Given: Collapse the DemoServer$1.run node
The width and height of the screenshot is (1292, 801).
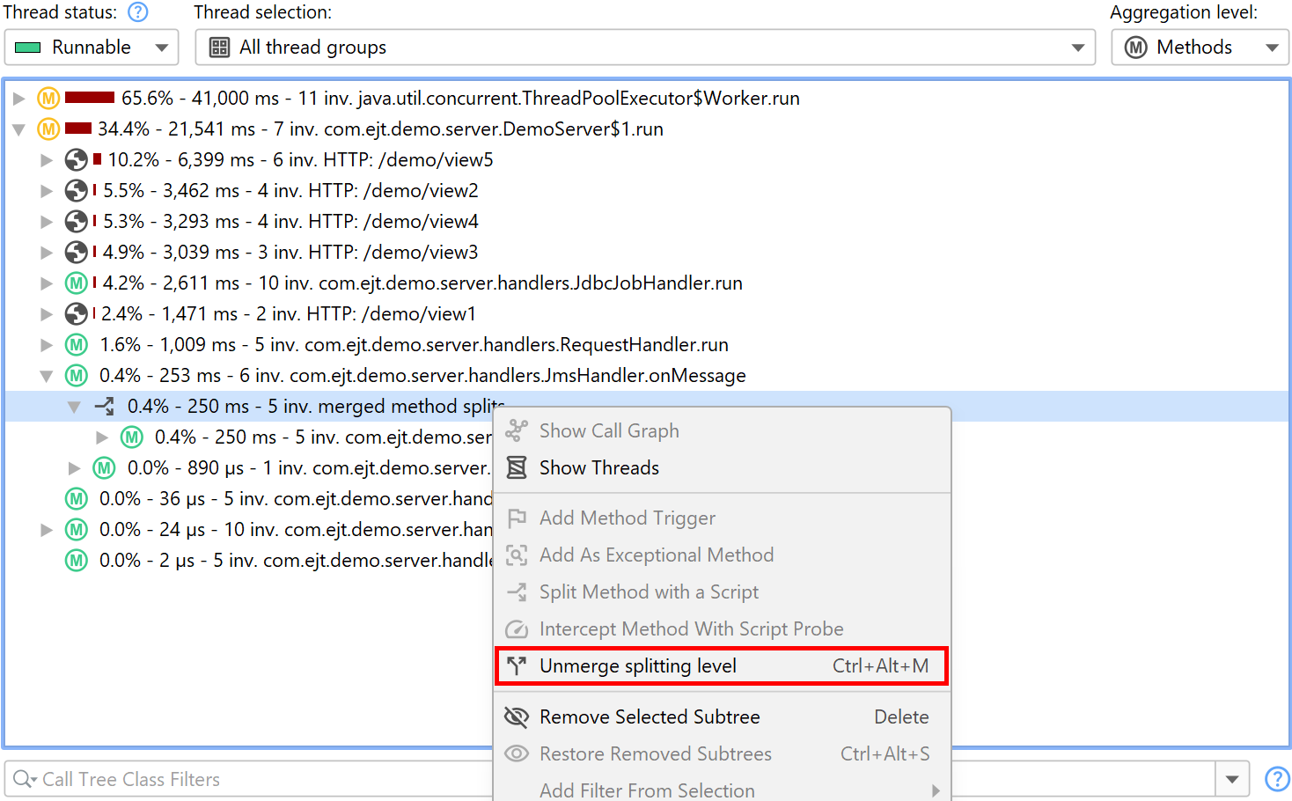Looking at the screenshot, I should [x=18, y=129].
